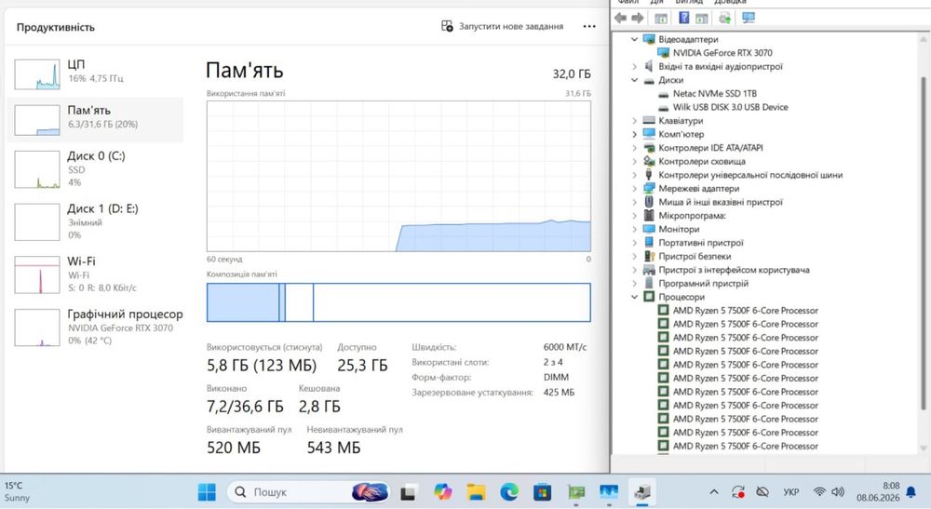Expand the Контролери сховища node
The height and width of the screenshot is (509, 931).
coord(634,161)
